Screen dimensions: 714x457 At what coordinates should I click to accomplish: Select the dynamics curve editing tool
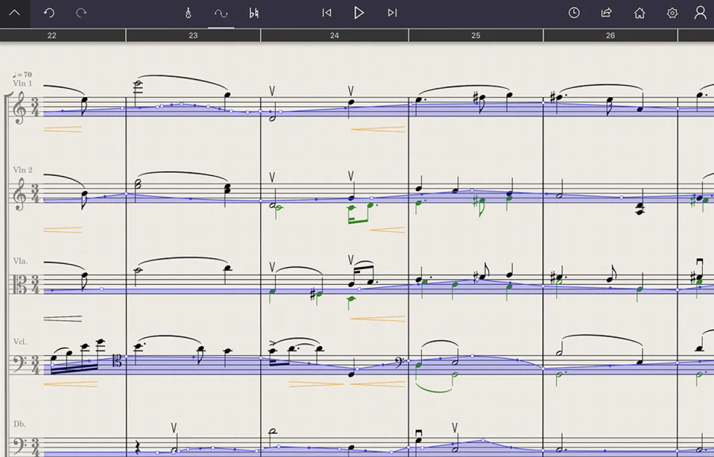(x=221, y=13)
